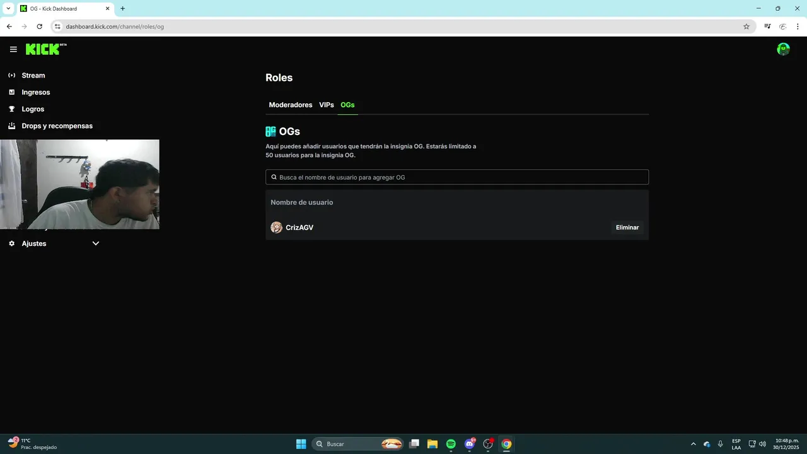Open the media control icon in Chrome toolbar
807x454 pixels.
point(767,26)
